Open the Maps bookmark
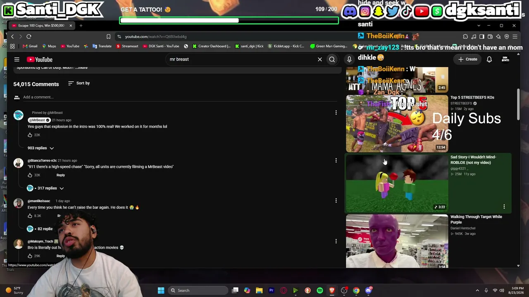 pos(49,46)
